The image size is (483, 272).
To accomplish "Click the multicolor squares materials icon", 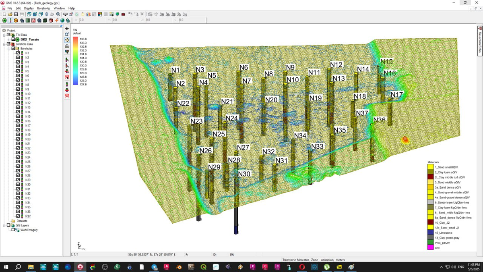I will [100, 14].
